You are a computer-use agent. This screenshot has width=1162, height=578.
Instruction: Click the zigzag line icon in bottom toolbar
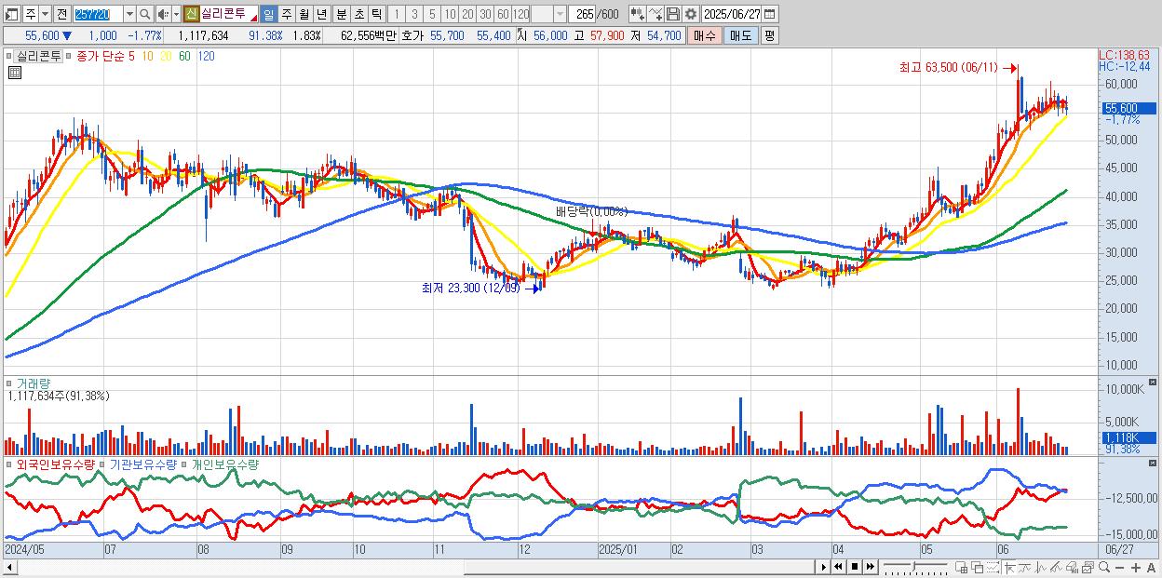1041,567
